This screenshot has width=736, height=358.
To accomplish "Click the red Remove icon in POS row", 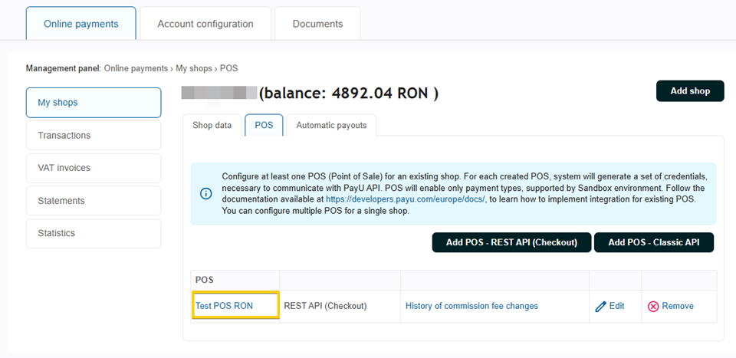I will [653, 306].
